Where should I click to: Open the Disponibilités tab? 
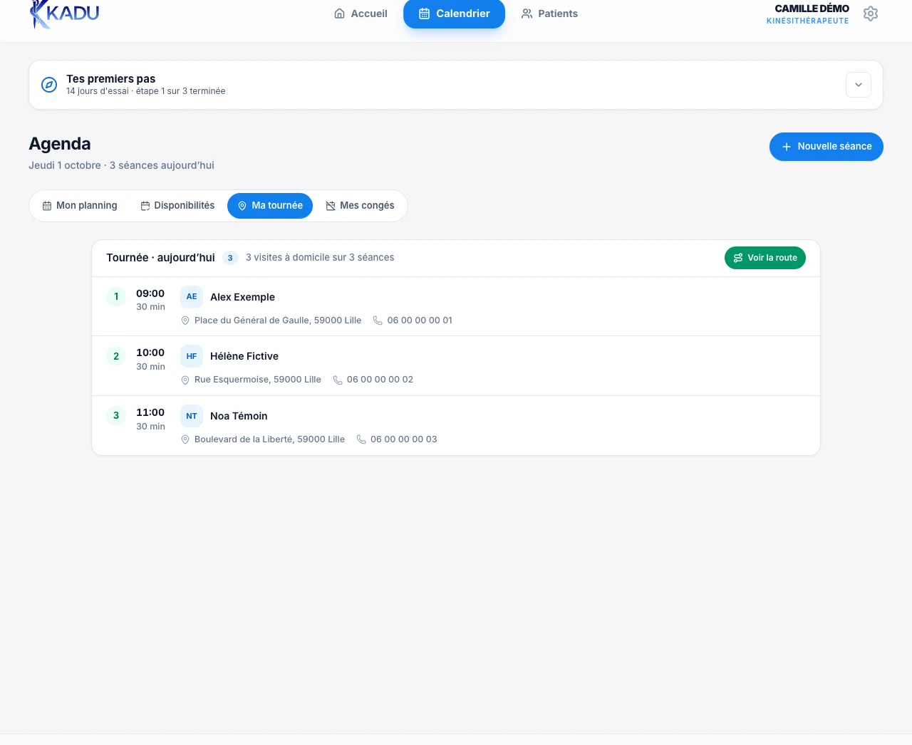(x=177, y=206)
